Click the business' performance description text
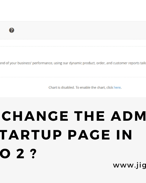146x183 pixels. [x=73, y=63]
